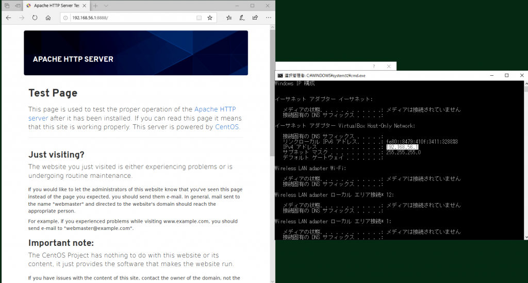The width and height of the screenshot is (528, 283).
Task: Maximize the Edge browser window
Action: coord(253,6)
